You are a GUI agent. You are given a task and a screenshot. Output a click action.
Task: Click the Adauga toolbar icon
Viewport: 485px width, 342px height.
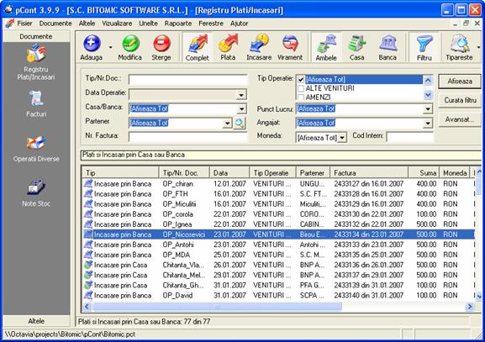[92, 44]
